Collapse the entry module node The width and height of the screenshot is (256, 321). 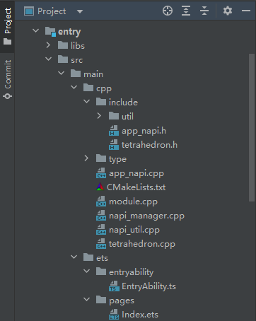pyautogui.click(x=35, y=30)
